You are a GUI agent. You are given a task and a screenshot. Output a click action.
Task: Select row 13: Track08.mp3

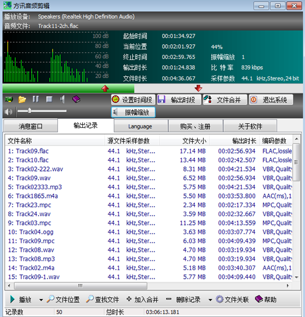[x=148, y=259]
